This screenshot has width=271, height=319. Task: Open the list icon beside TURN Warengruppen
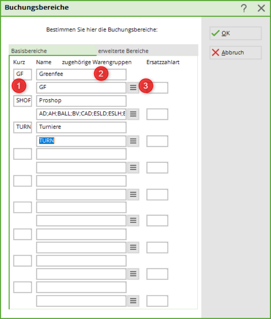pyautogui.click(x=133, y=141)
